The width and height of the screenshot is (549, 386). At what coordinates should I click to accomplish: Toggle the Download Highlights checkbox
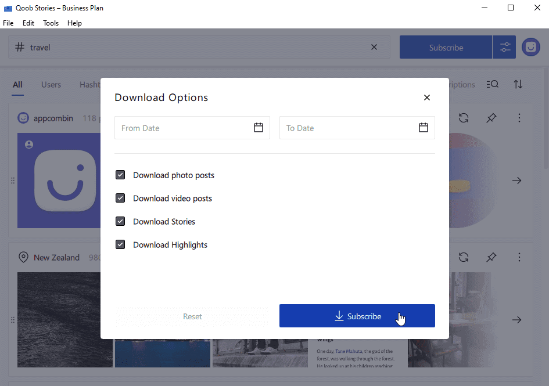(x=120, y=244)
